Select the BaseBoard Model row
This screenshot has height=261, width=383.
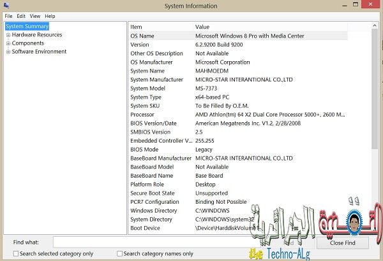coord(238,167)
